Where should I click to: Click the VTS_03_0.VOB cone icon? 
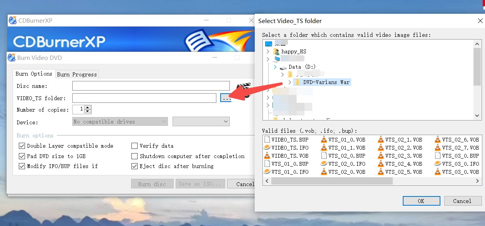(x=438, y=172)
